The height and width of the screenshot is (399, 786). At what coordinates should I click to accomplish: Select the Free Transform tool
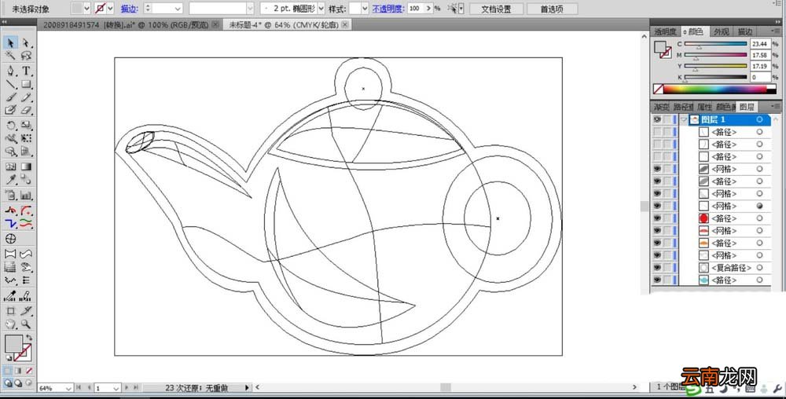(x=26, y=138)
